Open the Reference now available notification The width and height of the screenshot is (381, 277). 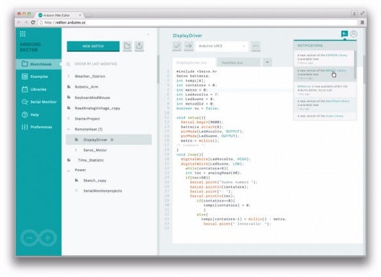coord(324,90)
